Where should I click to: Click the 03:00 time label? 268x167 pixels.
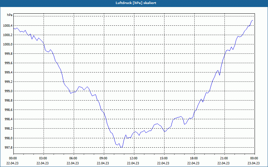44,158
